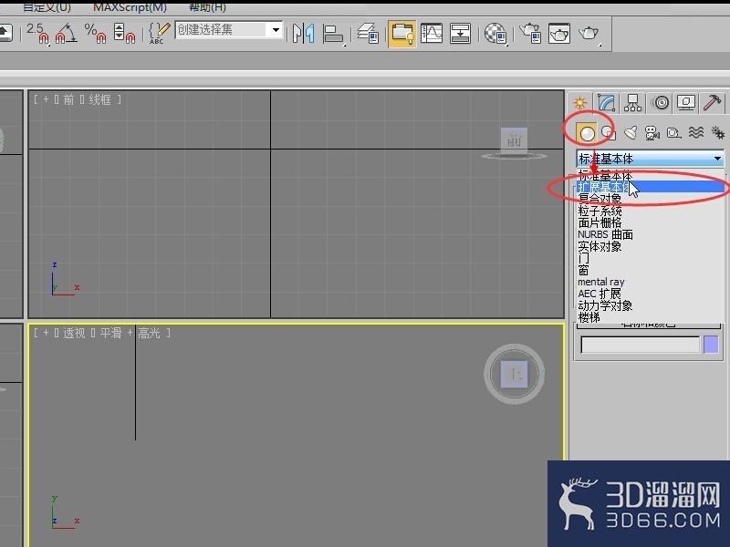Open the 帮助(H) menu

tap(208, 7)
